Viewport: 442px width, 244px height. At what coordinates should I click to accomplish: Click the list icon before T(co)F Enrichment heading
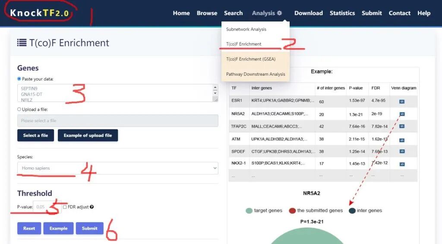click(x=22, y=43)
